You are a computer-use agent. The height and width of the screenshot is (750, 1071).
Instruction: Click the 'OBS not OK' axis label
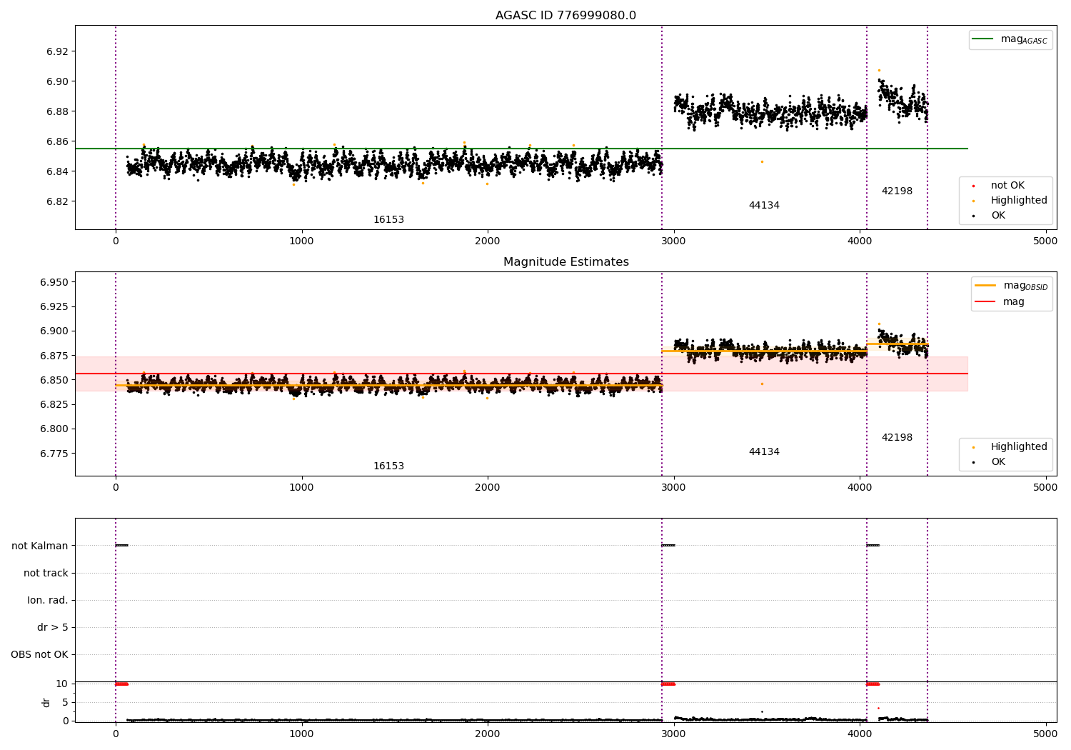coord(40,654)
